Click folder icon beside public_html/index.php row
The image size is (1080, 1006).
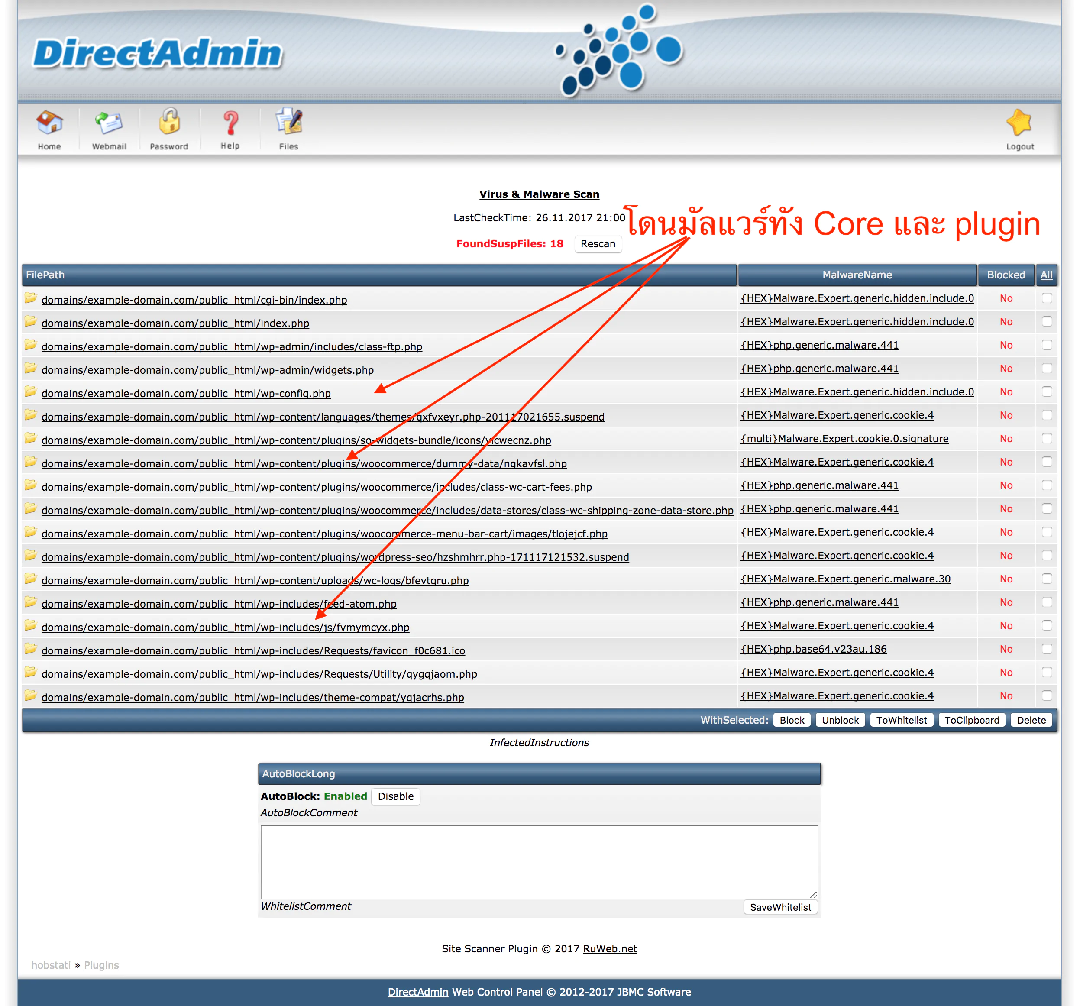click(31, 322)
